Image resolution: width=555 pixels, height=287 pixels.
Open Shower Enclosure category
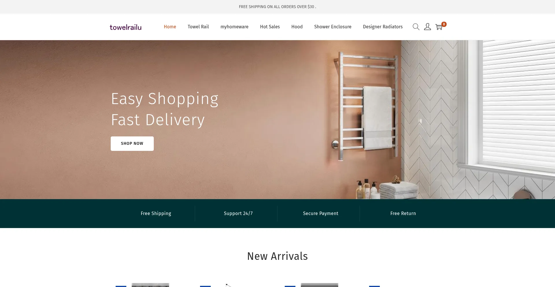[x=333, y=27]
